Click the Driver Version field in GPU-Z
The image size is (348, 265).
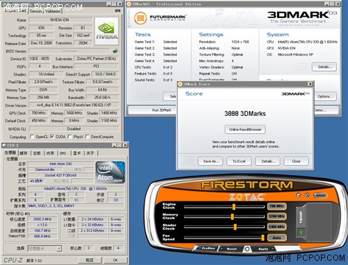point(74,105)
